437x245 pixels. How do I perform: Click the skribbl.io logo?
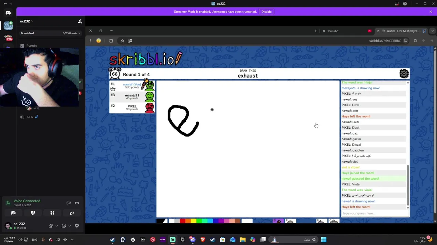pyautogui.click(x=146, y=59)
